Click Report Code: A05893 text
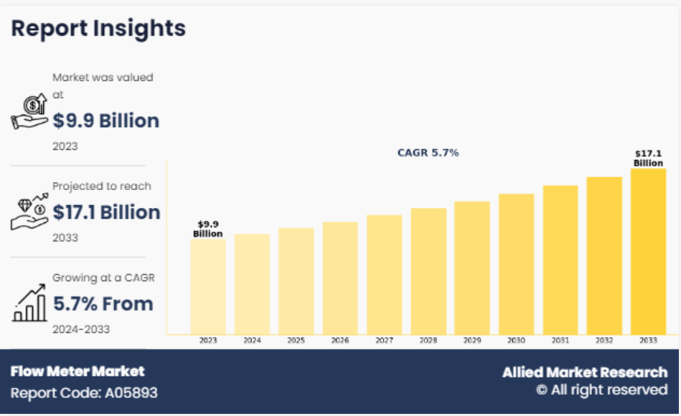The image size is (681, 416). (x=84, y=393)
